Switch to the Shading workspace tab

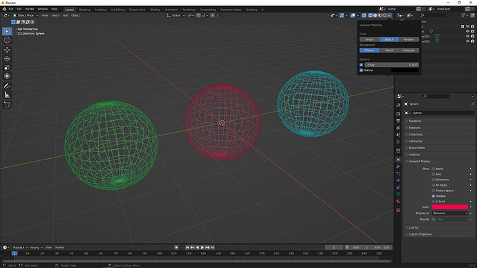tap(155, 10)
